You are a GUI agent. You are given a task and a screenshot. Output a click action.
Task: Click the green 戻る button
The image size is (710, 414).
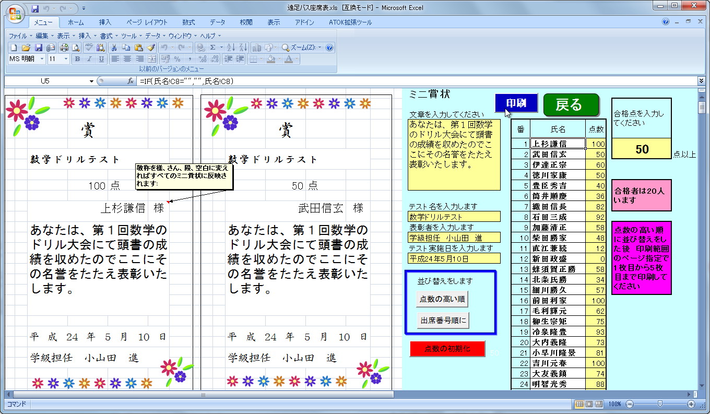tap(571, 105)
